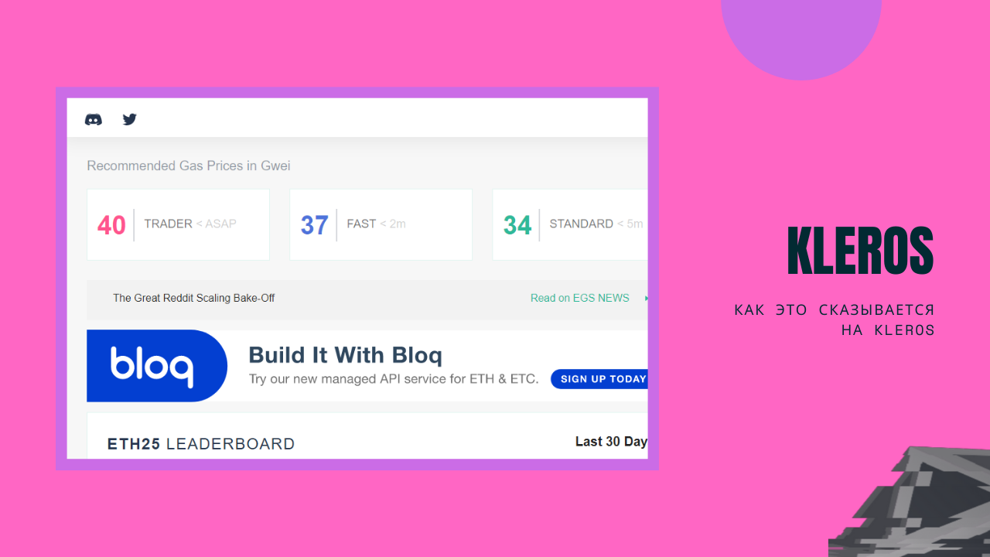
Task: Open the Read on EGS NEWS link
Action: click(580, 298)
